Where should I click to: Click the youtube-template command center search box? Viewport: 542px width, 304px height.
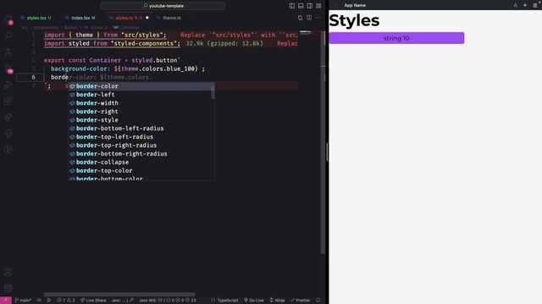click(x=163, y=6)
